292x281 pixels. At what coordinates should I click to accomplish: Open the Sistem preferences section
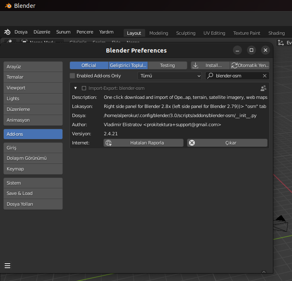click(33, 183)
